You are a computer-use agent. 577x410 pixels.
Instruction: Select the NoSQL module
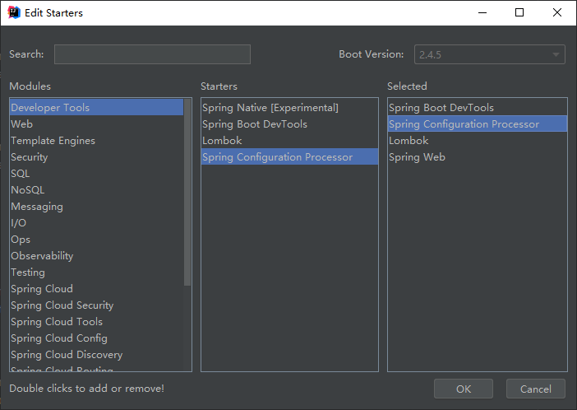96,190
